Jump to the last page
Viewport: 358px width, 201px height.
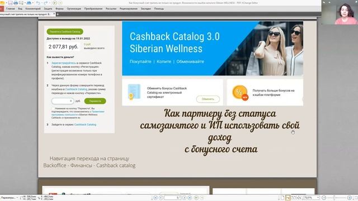[190, 198]
